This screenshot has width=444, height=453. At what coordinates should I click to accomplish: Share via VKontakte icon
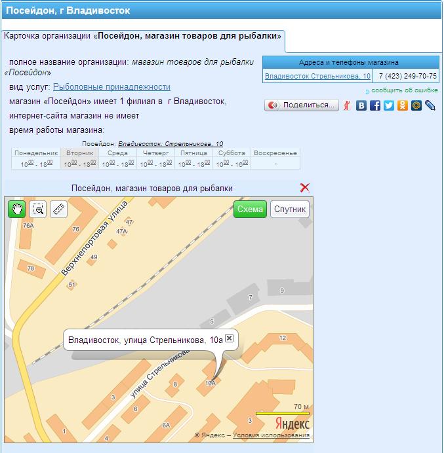(x=361, y=105)
